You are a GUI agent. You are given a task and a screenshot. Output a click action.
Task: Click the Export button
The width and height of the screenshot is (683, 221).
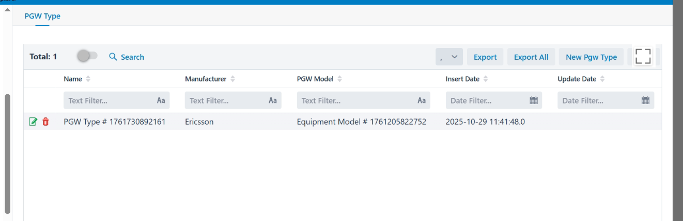click(485, 57)
